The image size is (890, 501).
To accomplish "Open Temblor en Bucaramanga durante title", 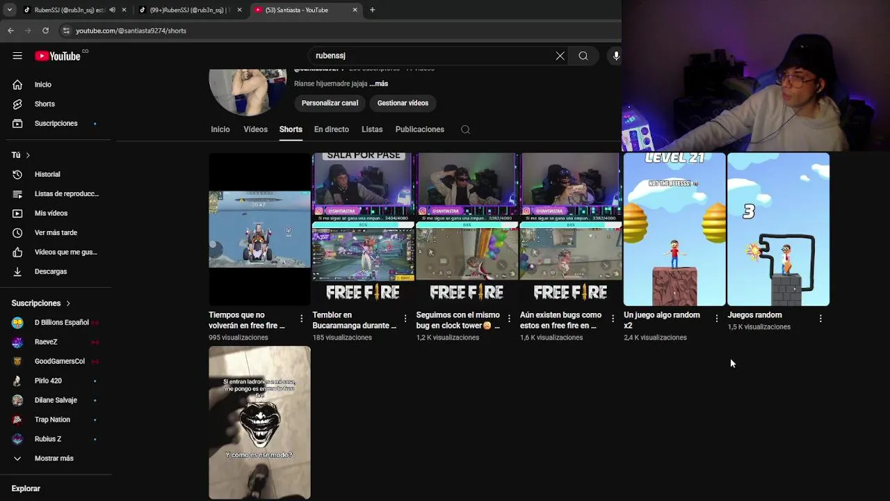I will 355,320.
